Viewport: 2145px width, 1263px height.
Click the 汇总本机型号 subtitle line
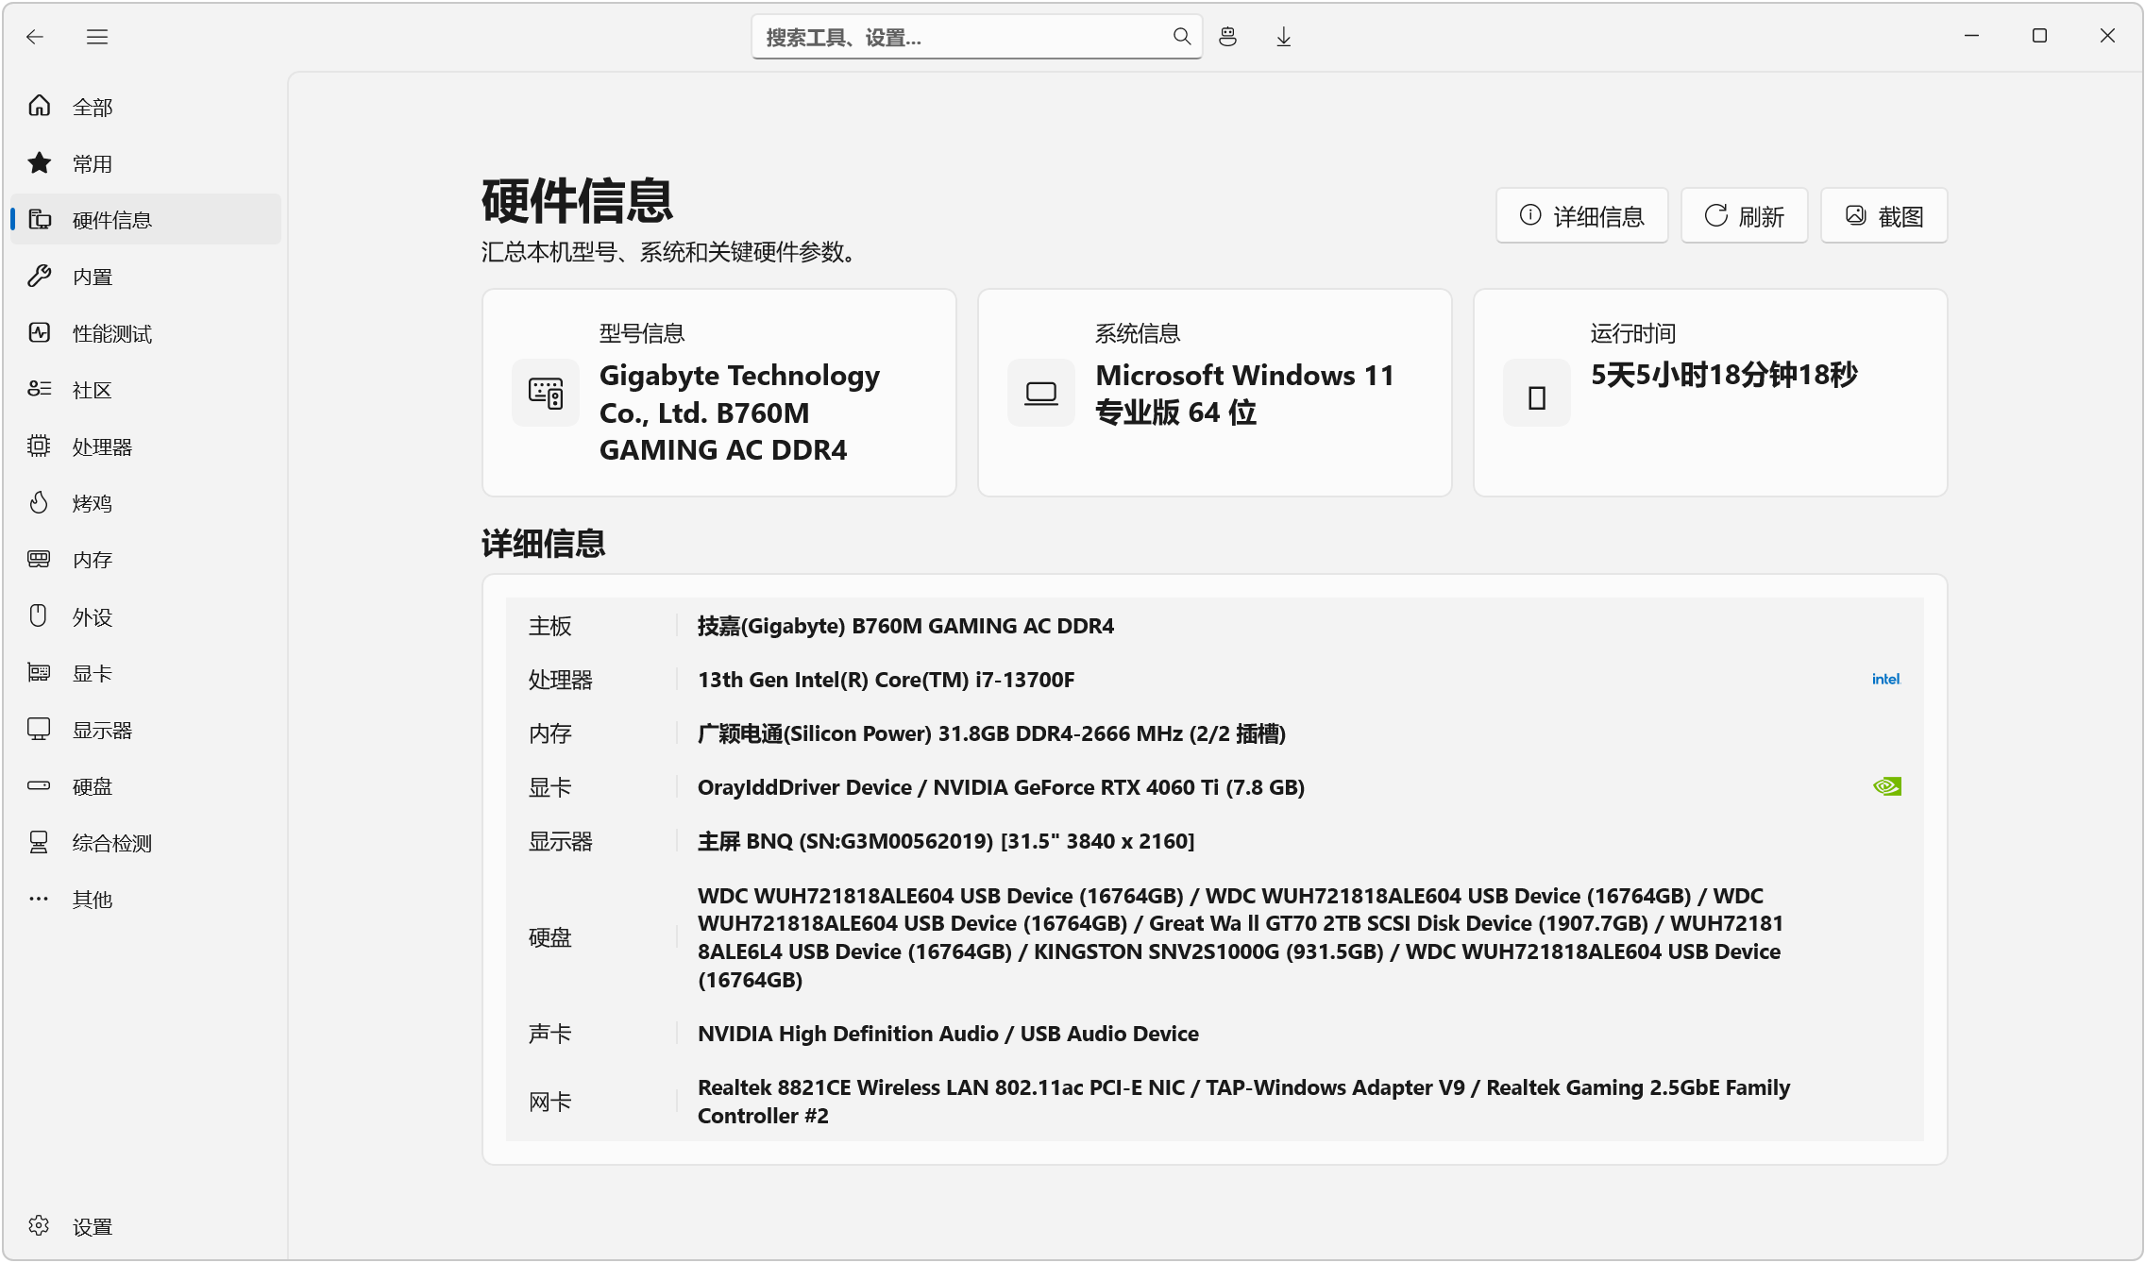pyautogui.click(x=672, y=252)
